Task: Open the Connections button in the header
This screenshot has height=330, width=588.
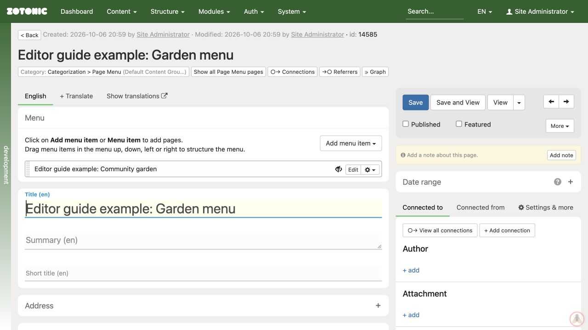Action: pyautogui.click(x=293, y=72)
